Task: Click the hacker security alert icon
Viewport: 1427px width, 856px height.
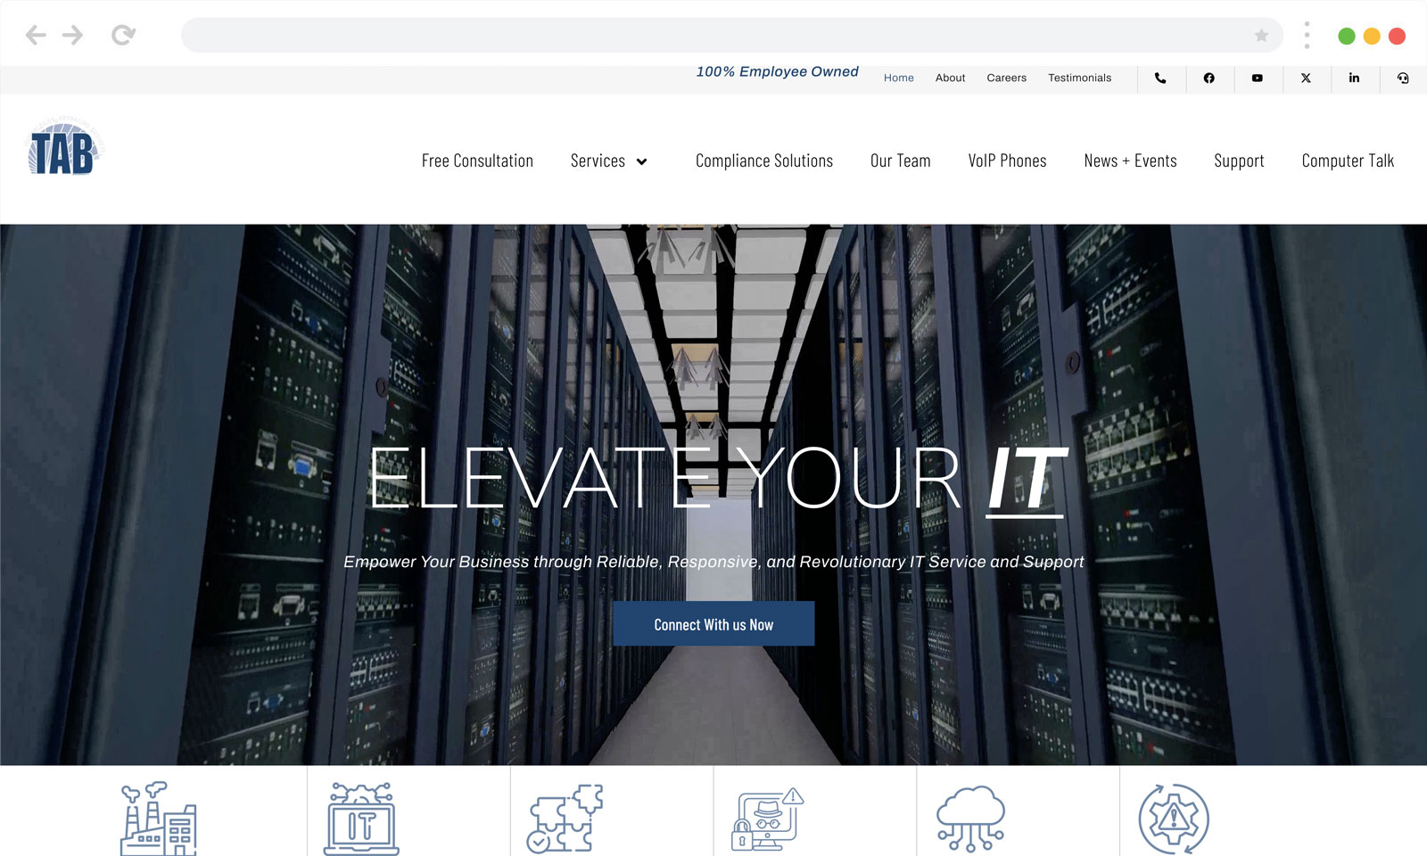Action: tap(768, 819)
